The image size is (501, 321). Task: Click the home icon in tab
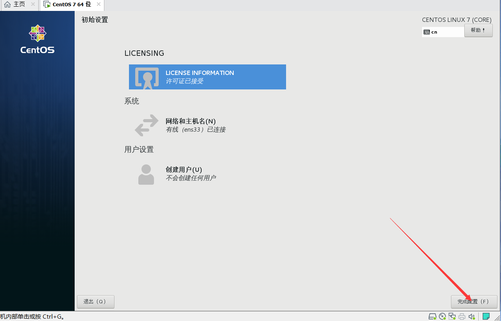click(7, 5)
